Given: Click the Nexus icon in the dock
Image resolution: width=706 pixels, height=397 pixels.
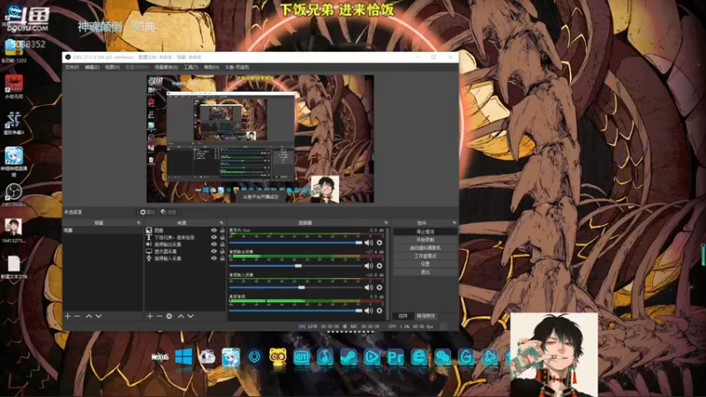Looking at the screenshot, I should 160,357.
